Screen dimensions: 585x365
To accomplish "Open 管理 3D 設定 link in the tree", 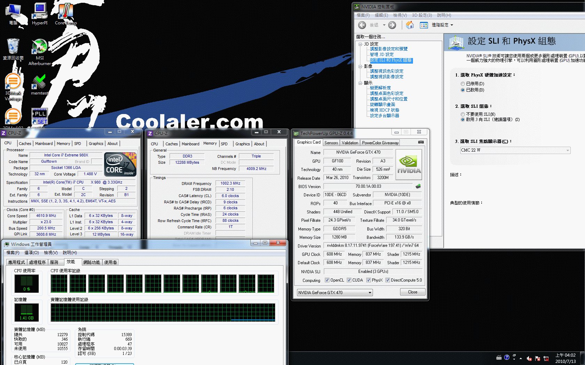I will (382, 55).
